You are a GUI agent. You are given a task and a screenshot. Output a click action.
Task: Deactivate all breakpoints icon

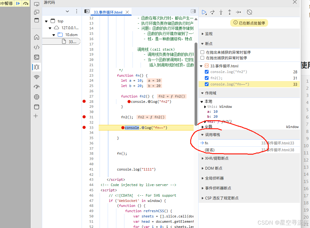pyautogui.click(x=249, y=12)
